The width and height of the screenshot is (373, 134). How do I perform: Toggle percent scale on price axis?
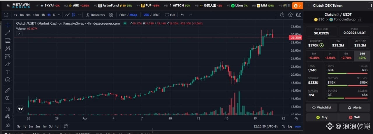(284, 126)
